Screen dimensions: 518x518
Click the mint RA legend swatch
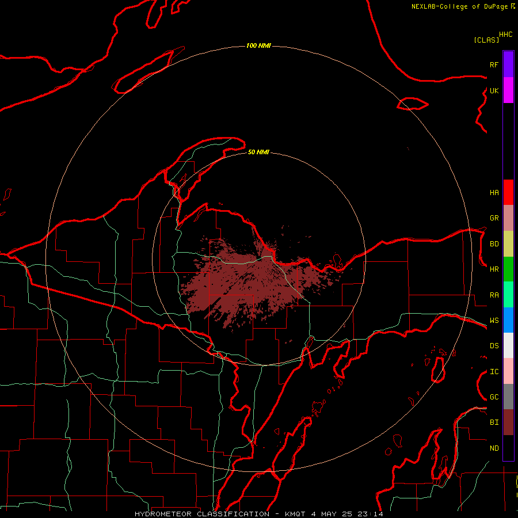(508, 295)
